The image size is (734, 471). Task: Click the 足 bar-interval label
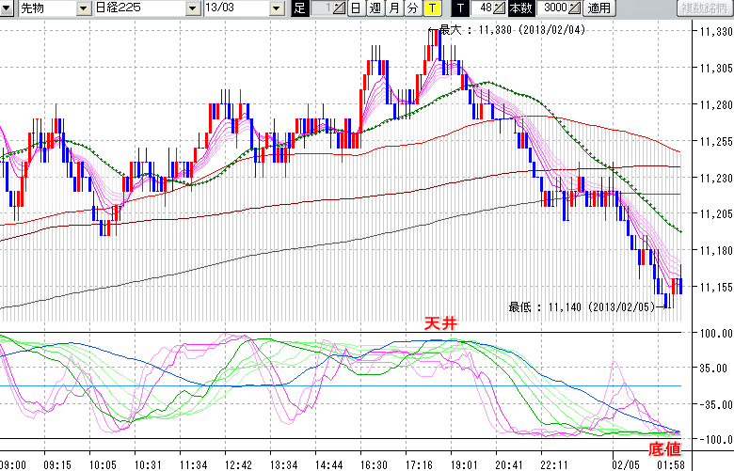pos(299,8)
